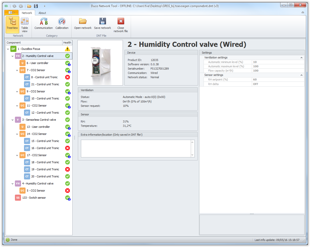Click the red error icon of 16 - Control unit Tronic

67,148
